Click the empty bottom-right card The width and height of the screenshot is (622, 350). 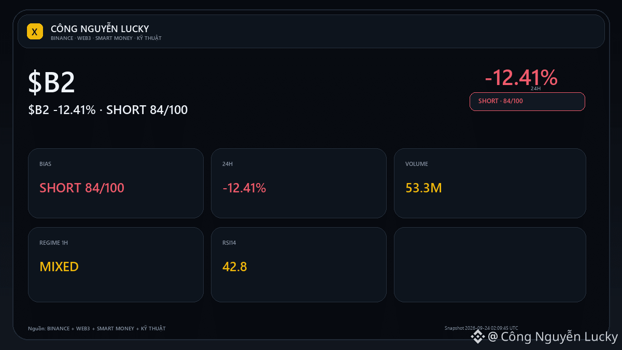tap(490, 264)
